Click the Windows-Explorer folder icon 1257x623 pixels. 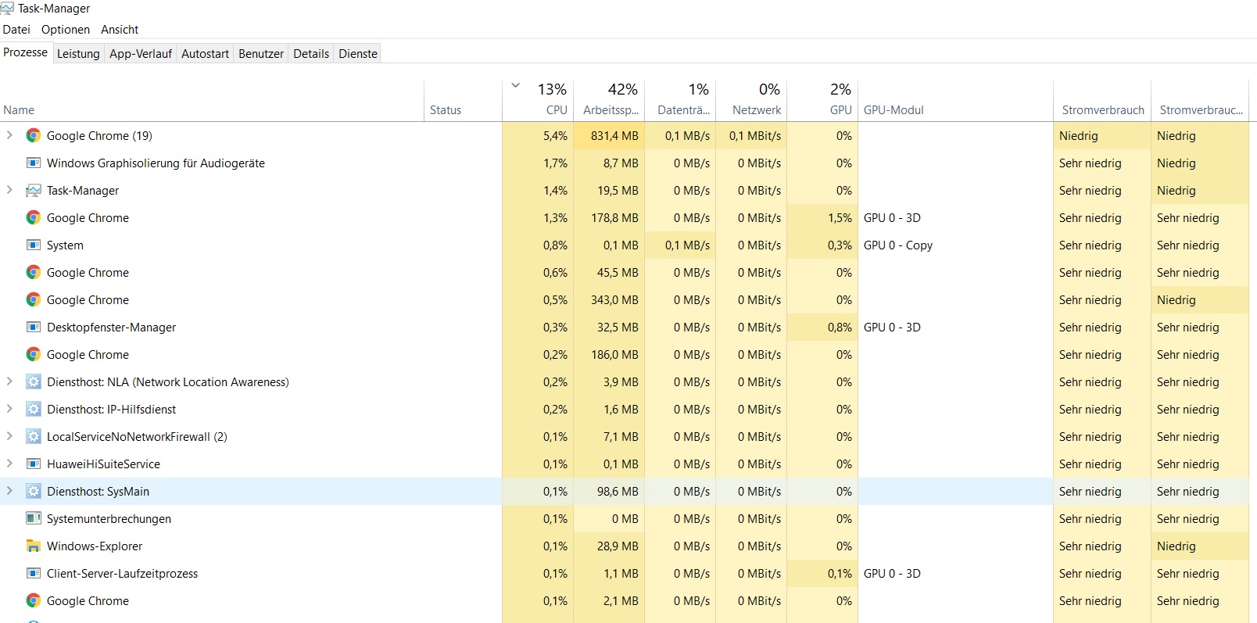pos(34,546)
